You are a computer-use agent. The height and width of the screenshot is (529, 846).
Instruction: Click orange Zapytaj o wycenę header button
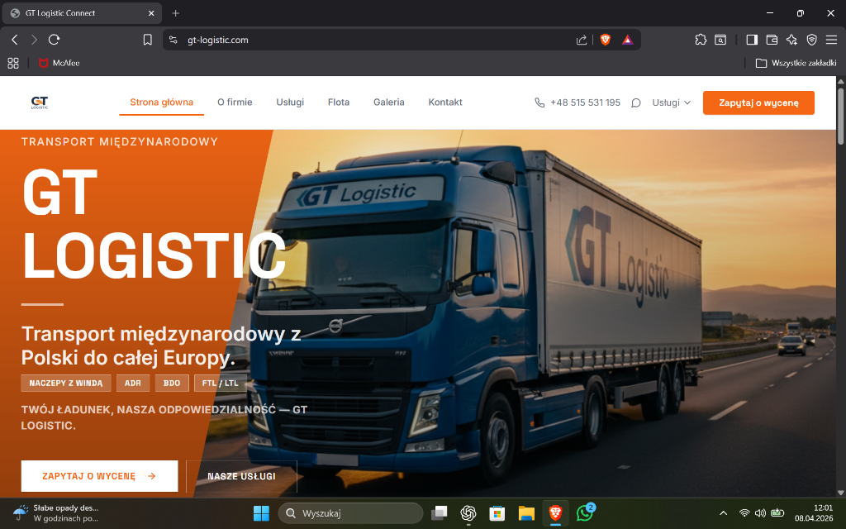click(x=758, y=102)
